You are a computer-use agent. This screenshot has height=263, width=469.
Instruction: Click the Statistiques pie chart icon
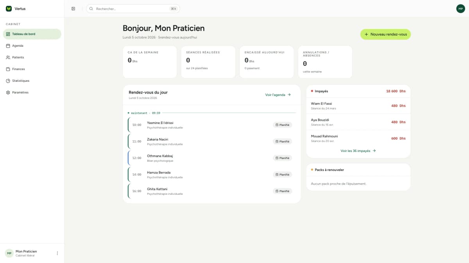(x=8, y=81)
